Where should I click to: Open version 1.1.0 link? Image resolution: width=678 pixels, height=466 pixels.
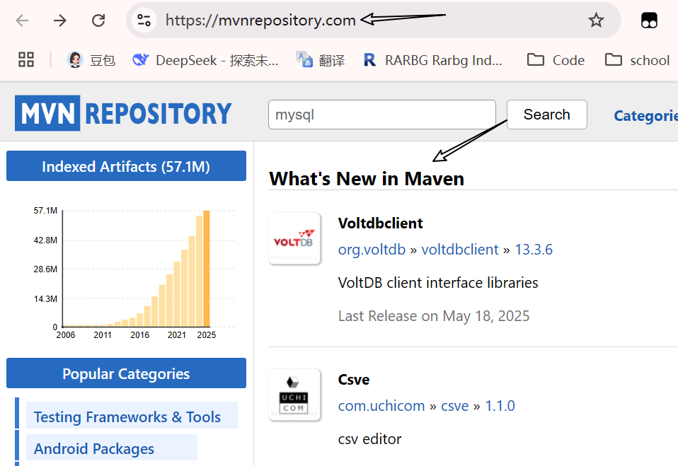tap(500, 406)
